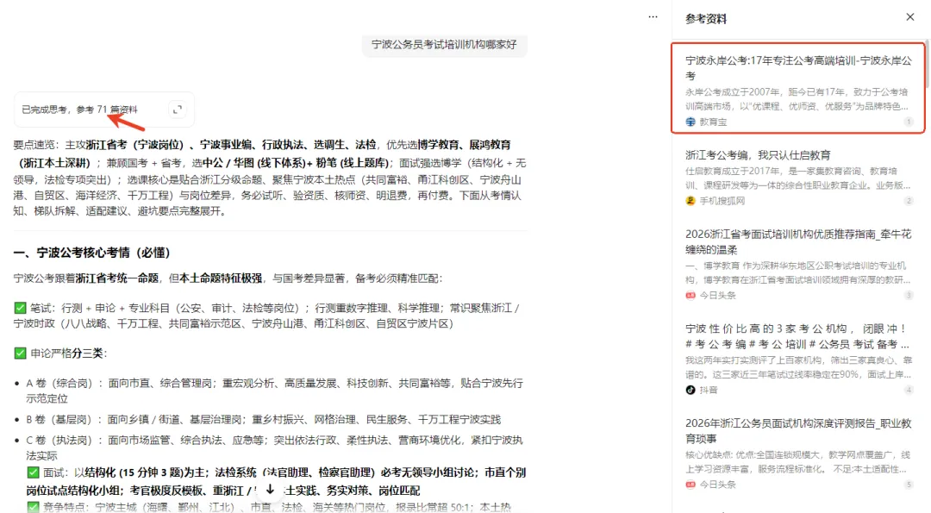Viewport: 931px width, 513px height.
Task: Click the heading 一、宁波公考核心考情（必懂）
Action: click(x=92, y=253)
